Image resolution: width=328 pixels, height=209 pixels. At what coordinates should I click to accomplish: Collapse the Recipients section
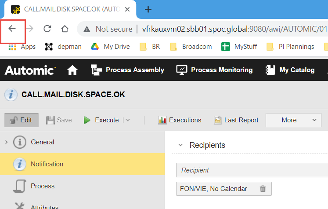[x=180, y=145]
